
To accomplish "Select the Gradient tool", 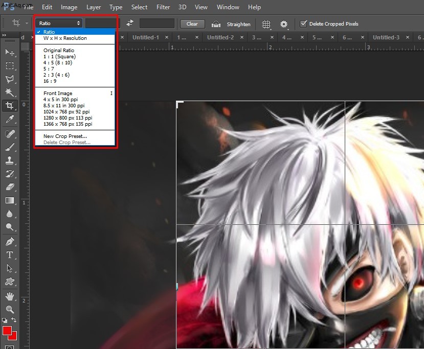I will [x=10, y=200].
